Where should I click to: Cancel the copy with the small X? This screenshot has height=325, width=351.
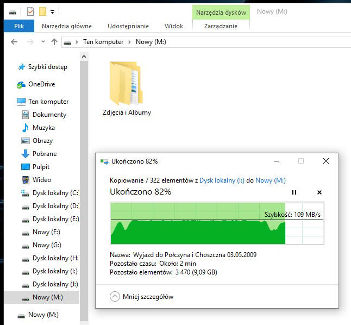(319, 192)
